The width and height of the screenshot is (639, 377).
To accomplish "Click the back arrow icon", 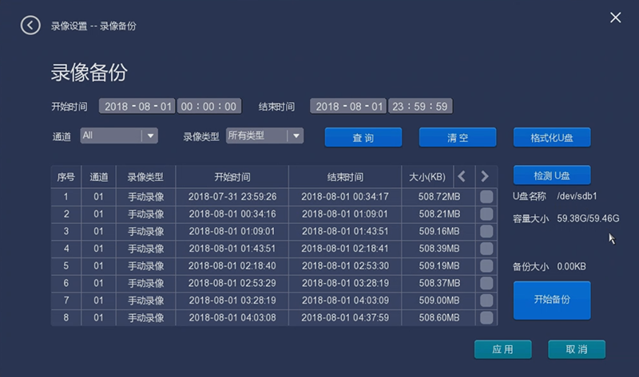I will click(x=30, y=26).
